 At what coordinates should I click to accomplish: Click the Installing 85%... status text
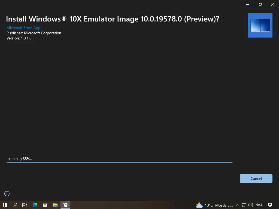[20, 159]
